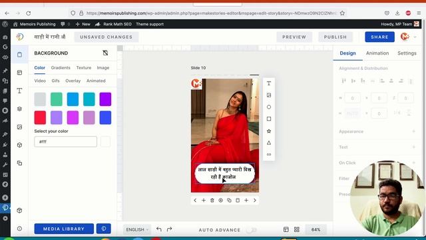Pick the light gray color swatch
Image resolution: width=426 pixels, height=240 pixels.
pyautogui.click(x=40, y=99)
